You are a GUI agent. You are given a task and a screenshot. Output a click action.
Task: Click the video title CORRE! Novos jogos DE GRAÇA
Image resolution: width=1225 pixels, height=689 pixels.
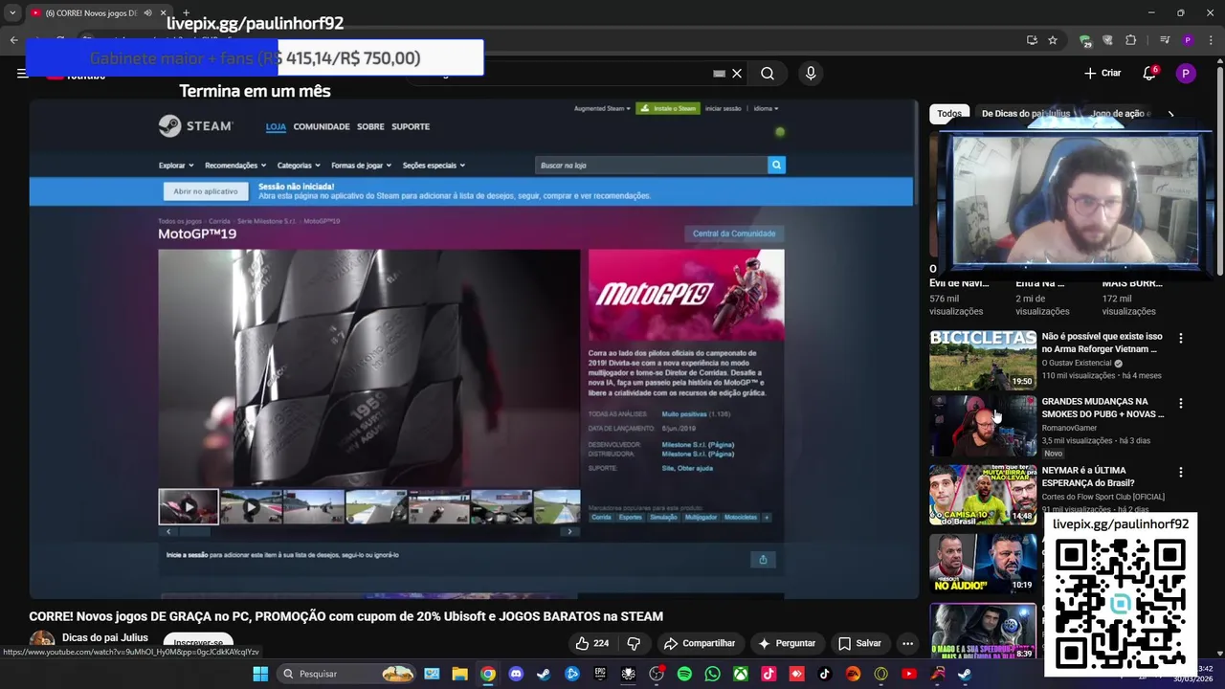coord(345,616)
